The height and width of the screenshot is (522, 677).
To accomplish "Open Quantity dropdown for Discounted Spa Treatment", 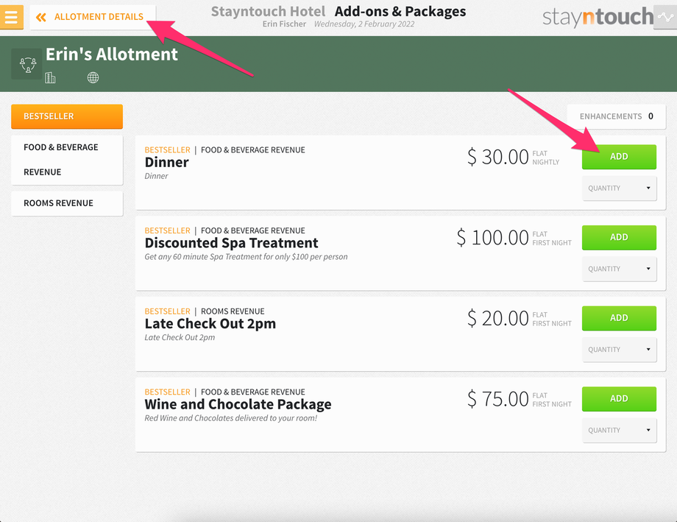I will coord(619,269).
